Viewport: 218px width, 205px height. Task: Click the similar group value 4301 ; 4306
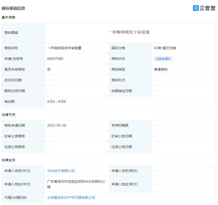coord(56,102)
